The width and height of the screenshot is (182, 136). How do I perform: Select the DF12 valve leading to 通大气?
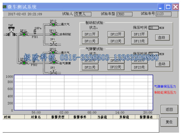53,24
